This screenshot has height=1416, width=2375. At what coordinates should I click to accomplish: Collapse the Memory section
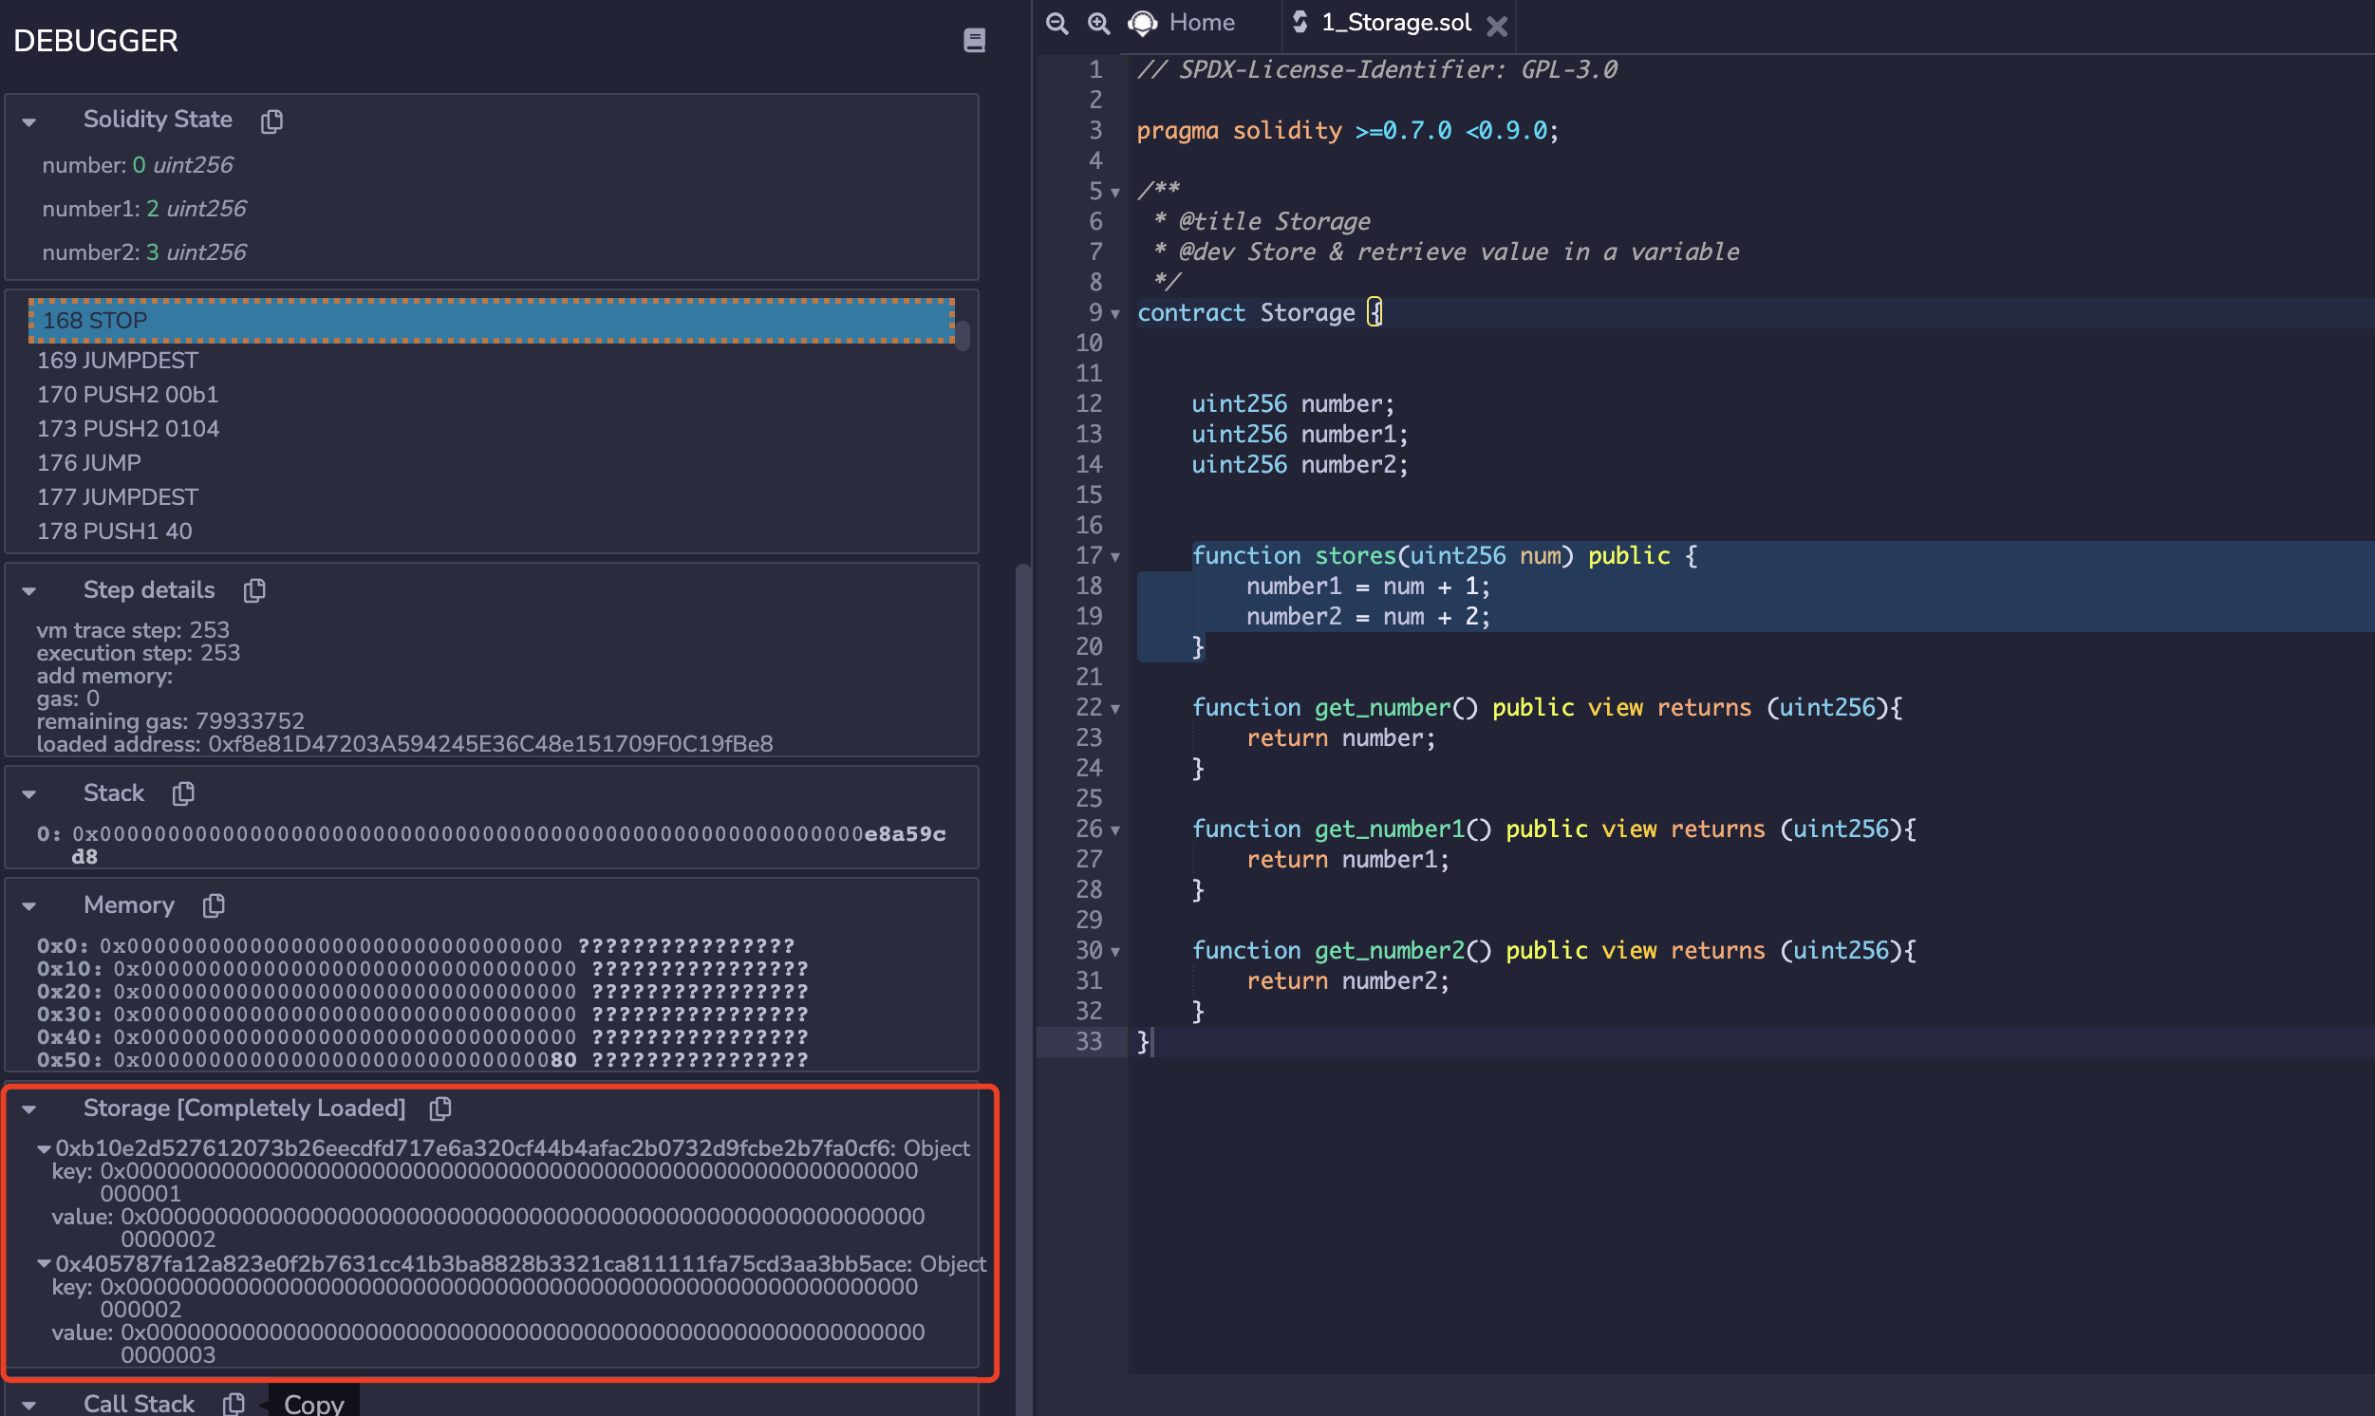pyautogui.click(x=29, y=906)
